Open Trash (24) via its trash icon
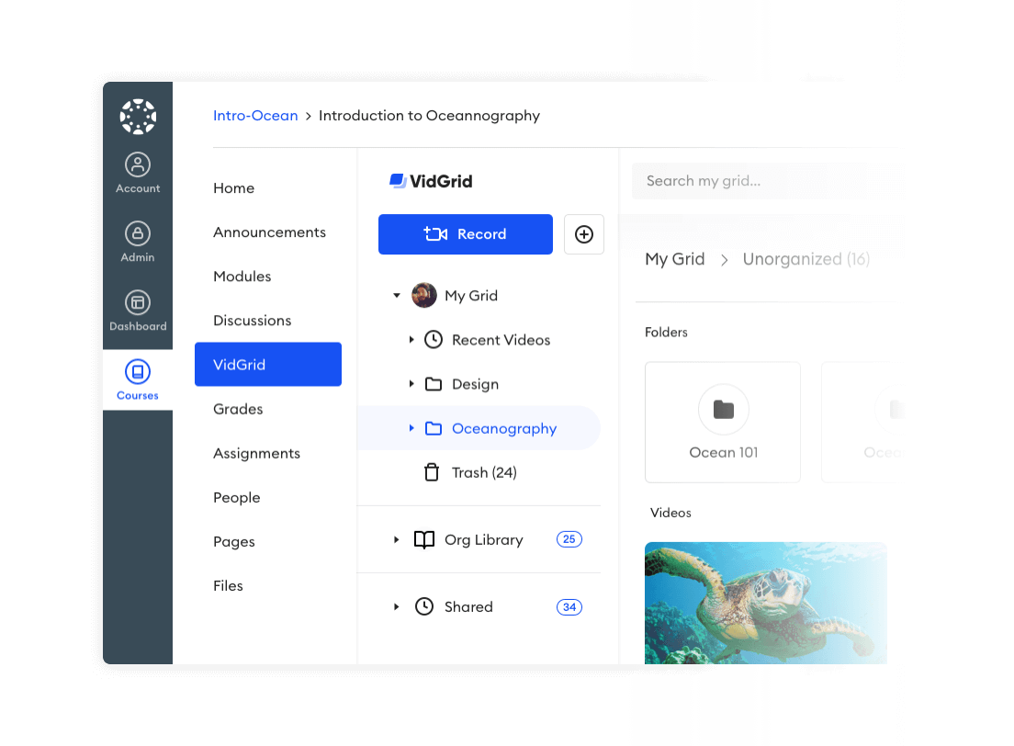The width and height of the screenshot is (1014, 746). pos(432,472)
